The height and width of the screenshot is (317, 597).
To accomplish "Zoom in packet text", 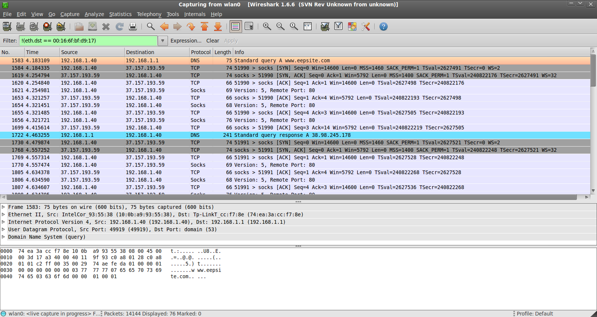I will pos(267,26).
